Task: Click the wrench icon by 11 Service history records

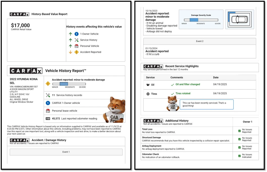Action: pyautogui.click(x=48, y=95)
